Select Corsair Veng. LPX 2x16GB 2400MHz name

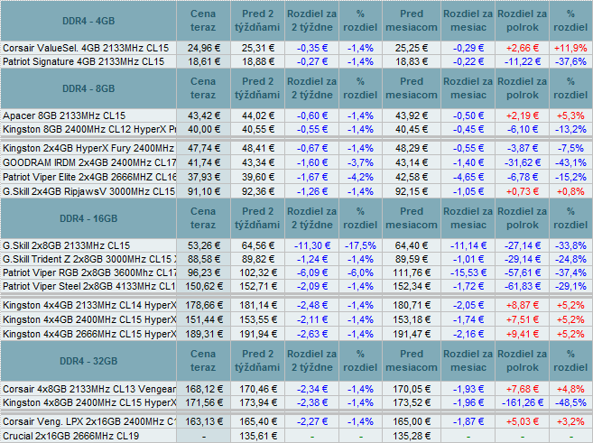tap(89, 421)
